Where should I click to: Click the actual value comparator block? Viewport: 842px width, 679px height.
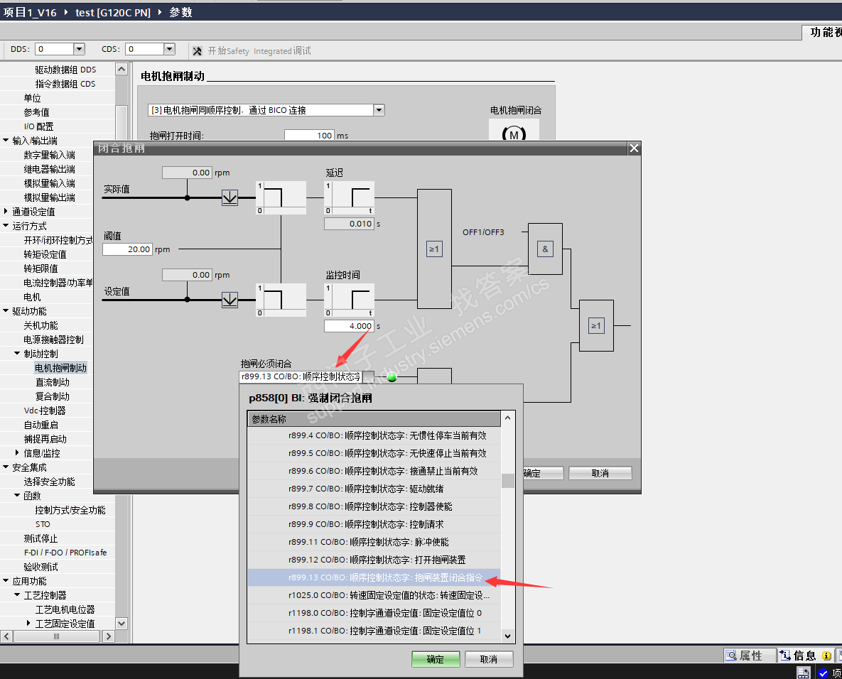coord(281,197)
